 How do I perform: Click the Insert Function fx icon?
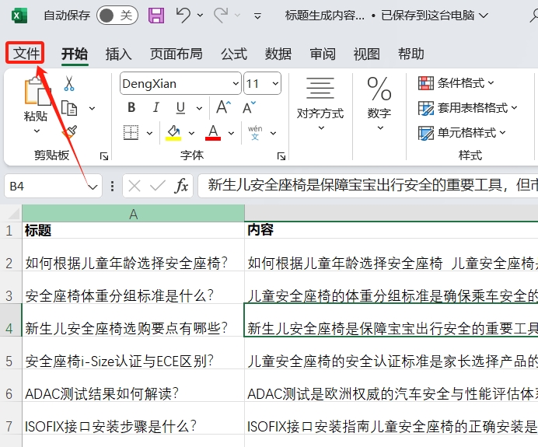[x=181, y=187]
